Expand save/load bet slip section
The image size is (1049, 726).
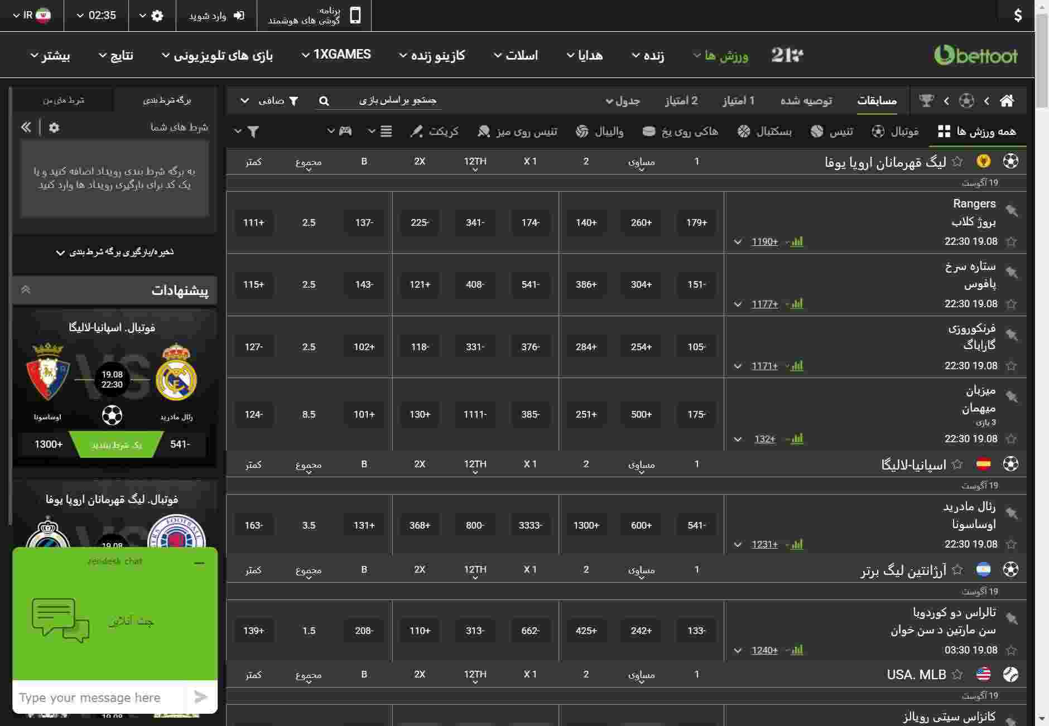click(x=114, y=252)
